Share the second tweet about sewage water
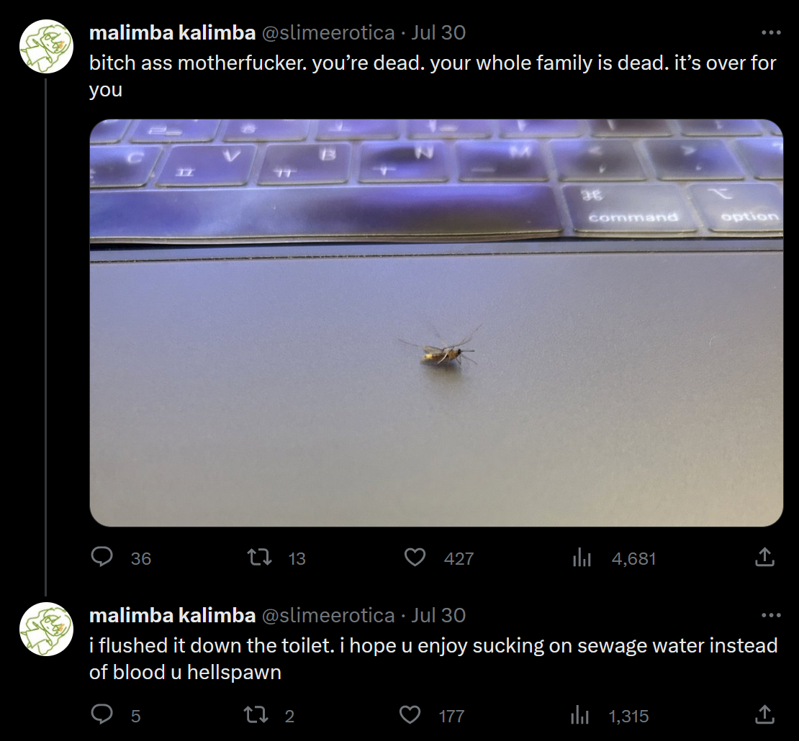 coord(764,714)
